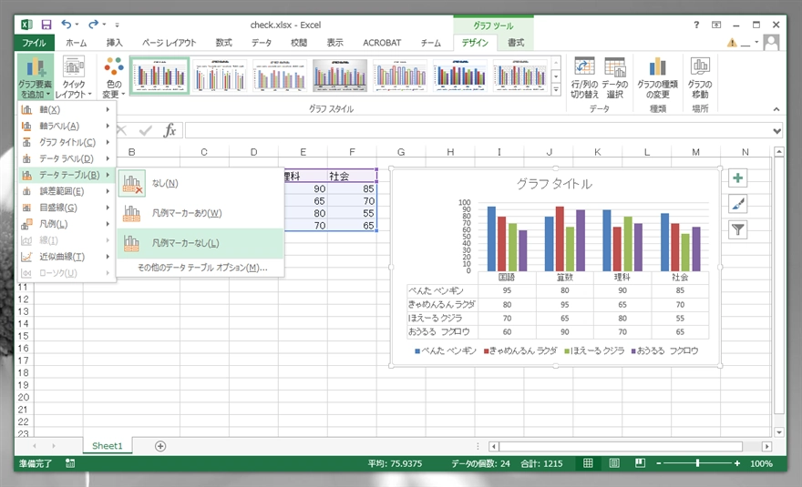802x487 pixels.
Task: Expand 誤差範囲(E) submenu
Action: pyautogui.click(x=67, y=191)
